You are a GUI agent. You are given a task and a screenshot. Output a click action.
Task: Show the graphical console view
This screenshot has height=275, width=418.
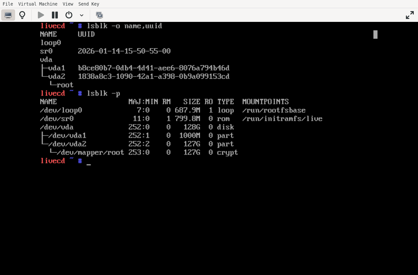point(8,15)
